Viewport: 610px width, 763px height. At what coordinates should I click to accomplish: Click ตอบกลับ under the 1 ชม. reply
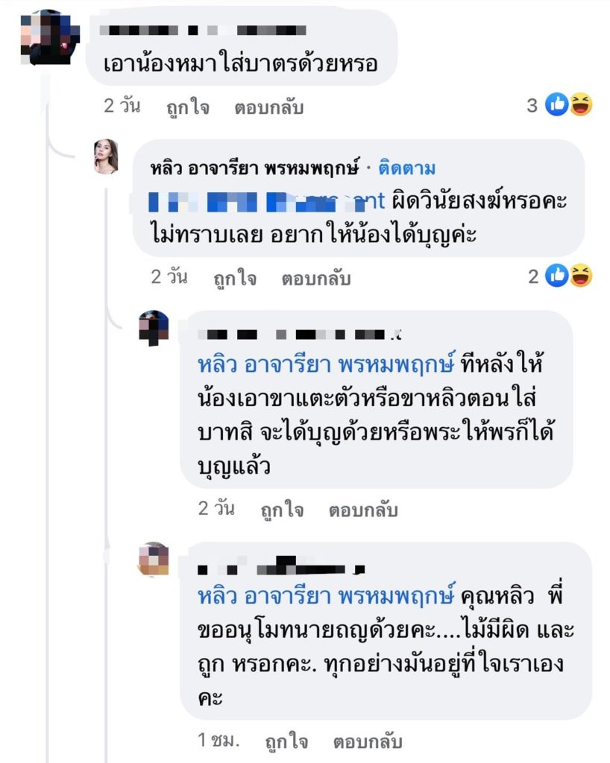point(368,741)
